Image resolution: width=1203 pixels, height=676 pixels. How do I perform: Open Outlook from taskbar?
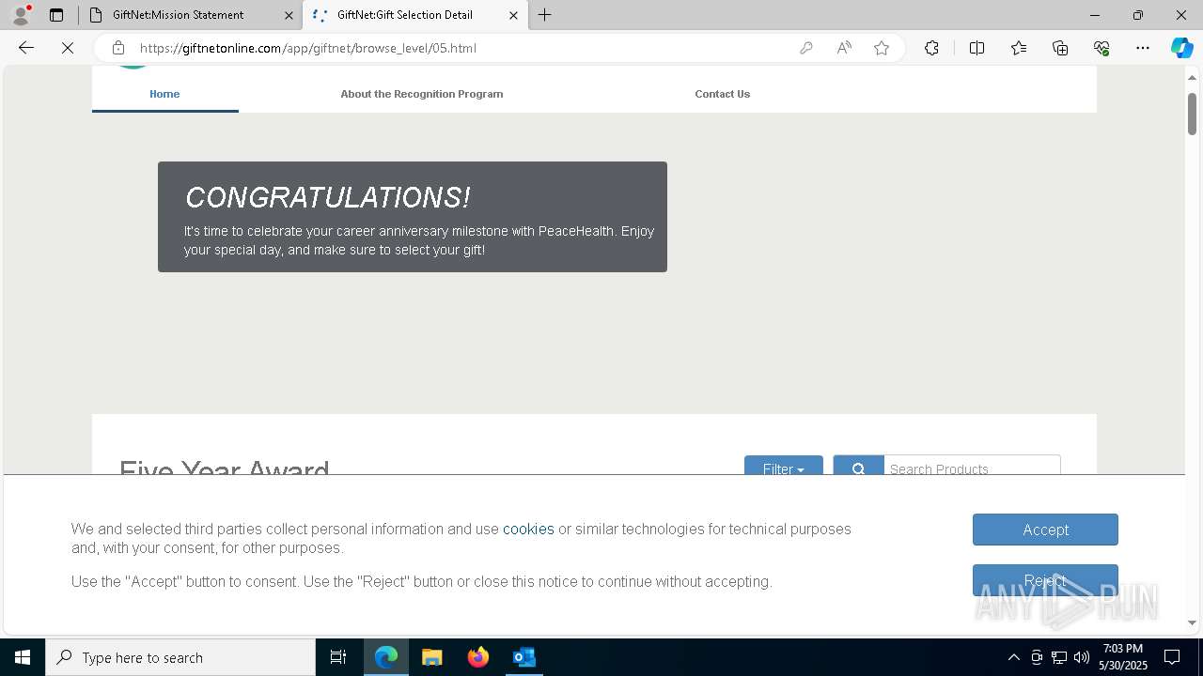tap(523, 657)
